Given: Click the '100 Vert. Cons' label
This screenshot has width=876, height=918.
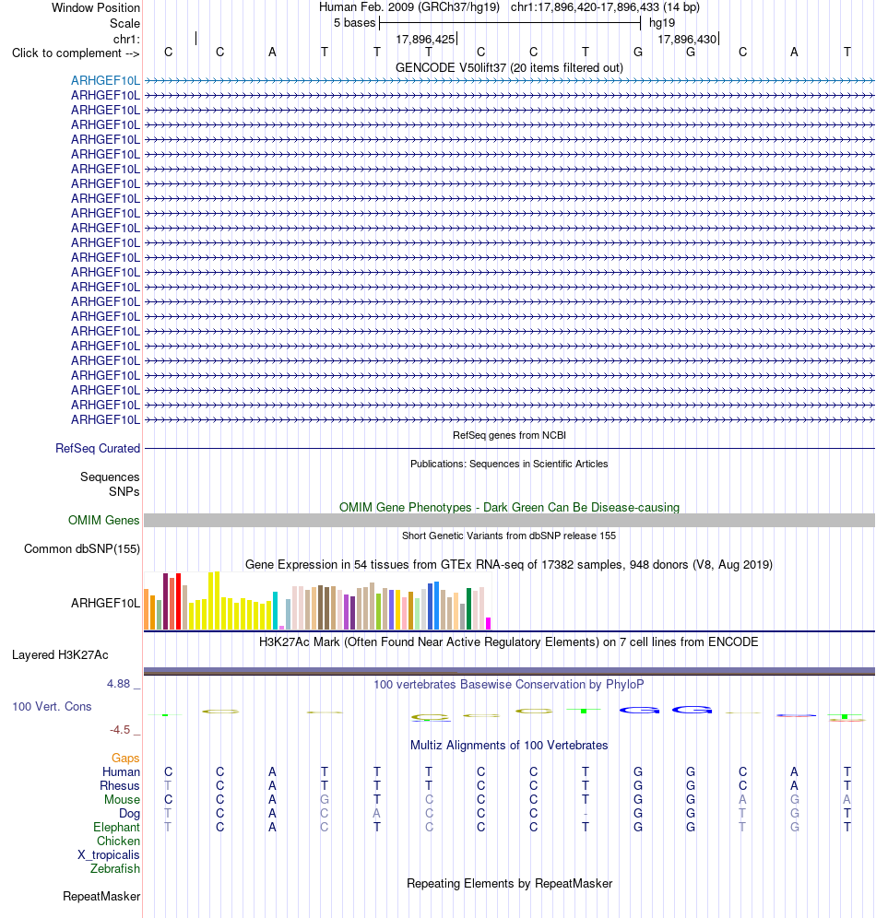Looking at the screenshot, I should (53, 707).
